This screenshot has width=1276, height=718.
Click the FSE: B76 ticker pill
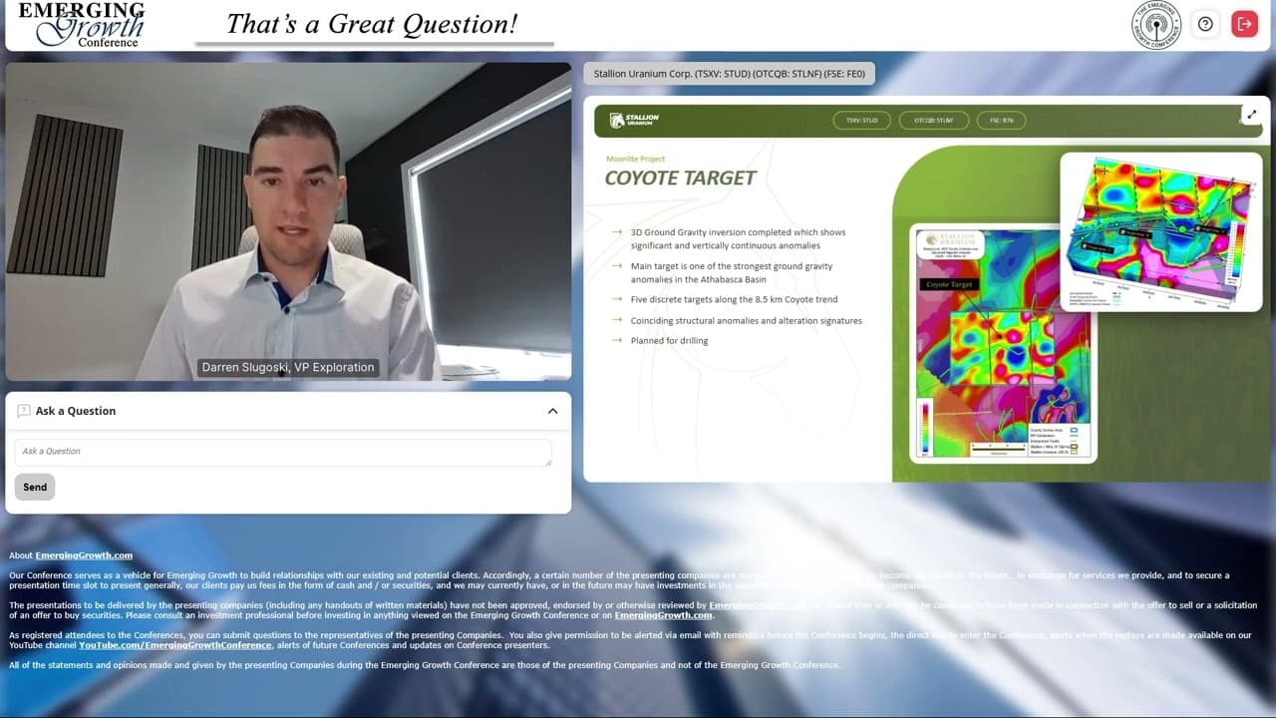pyautogui.click(x=1001, y=121)
